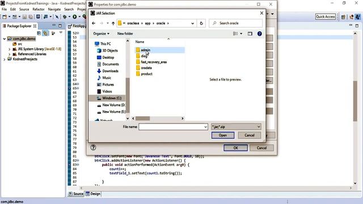Viewport: 363px width, 204px height.
Task: Click the File name input field
Action: click(171, 127)
